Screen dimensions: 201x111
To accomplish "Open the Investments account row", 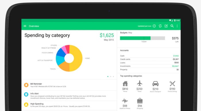I will click(149, 66).
